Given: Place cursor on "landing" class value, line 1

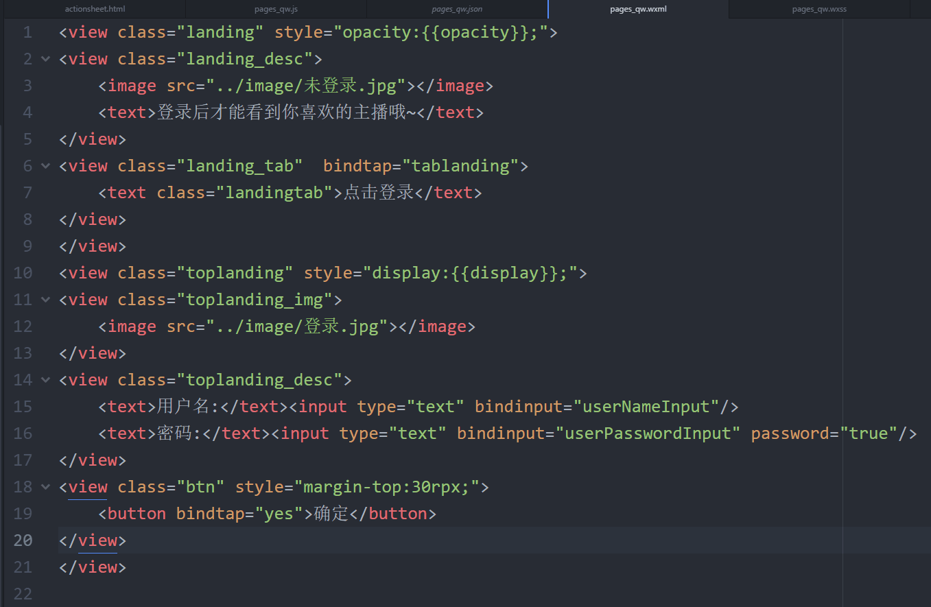Looking at the screenshot, I should pos(220,32).
